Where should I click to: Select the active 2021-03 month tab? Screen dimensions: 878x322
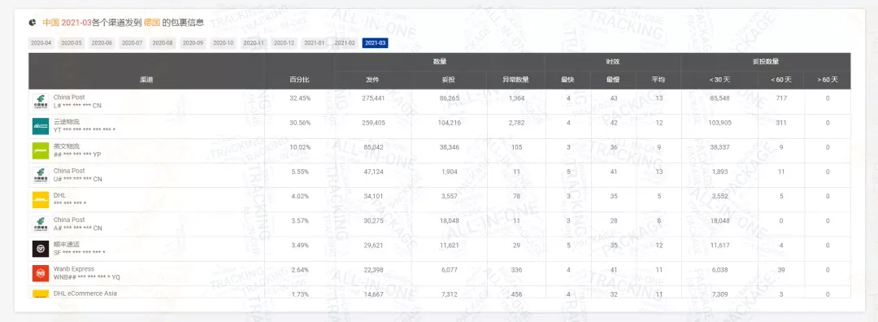point(375,43)
